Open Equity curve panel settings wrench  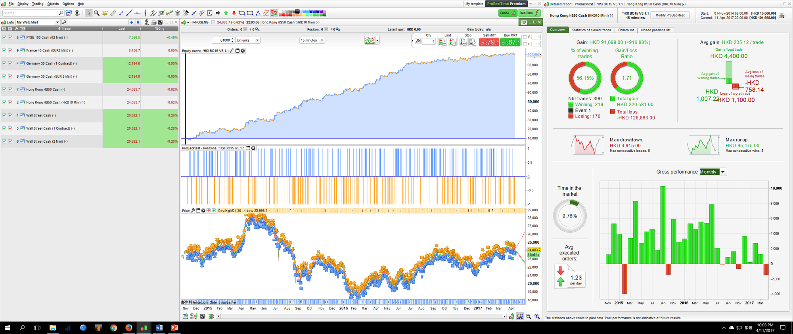point(232,51)
